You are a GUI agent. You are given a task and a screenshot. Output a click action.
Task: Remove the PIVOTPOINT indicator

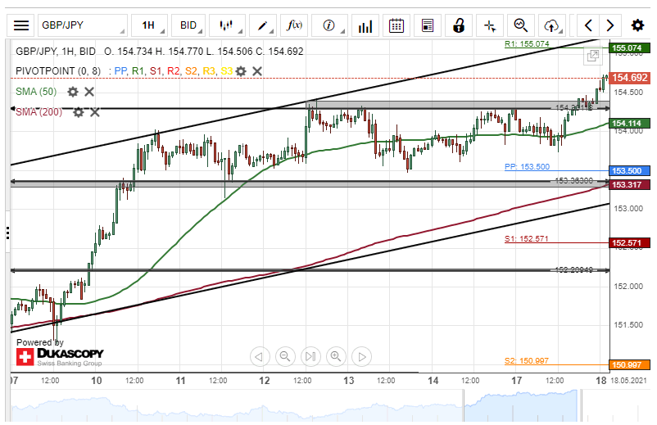(x=257, y=71)
